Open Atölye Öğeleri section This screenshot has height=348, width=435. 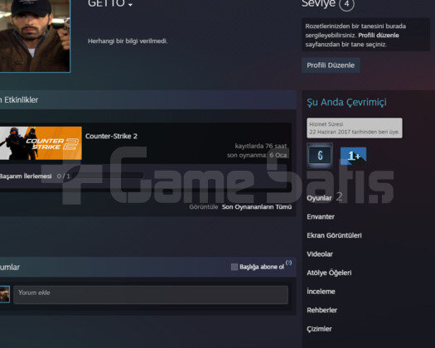pyautogui.click(x=329, y=273)
